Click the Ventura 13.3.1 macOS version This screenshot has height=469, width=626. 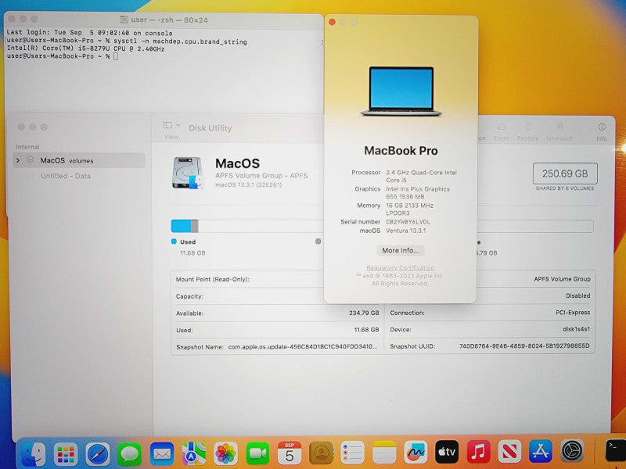pyautogui.click(x=405, y=231)
